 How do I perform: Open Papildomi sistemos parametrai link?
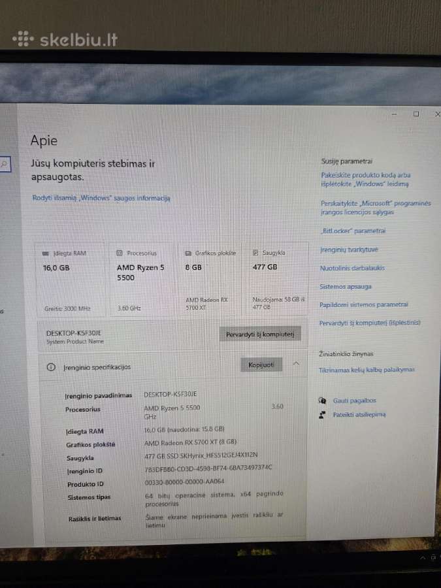click(x=363, y=304)
